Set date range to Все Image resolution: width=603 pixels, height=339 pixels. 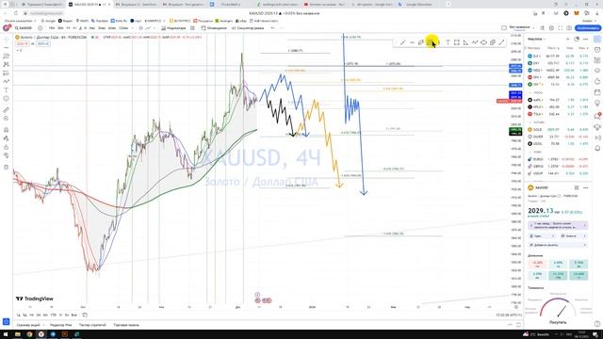pyautogui.click(x=73, y=315)
